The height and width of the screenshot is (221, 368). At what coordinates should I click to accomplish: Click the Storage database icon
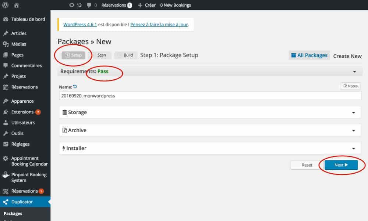65,112
